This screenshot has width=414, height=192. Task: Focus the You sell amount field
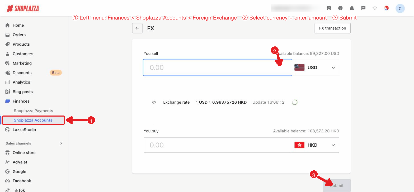coord(217,68)
